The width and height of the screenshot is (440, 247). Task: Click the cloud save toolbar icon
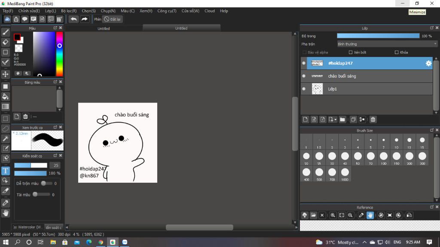(x=7, y=19)
